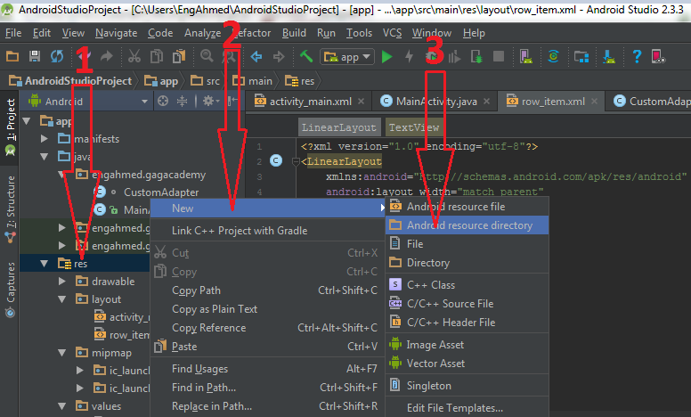Open the SDK Manager download icon
Viewport: 691px width, 417px height.
(x=609, y=56)
